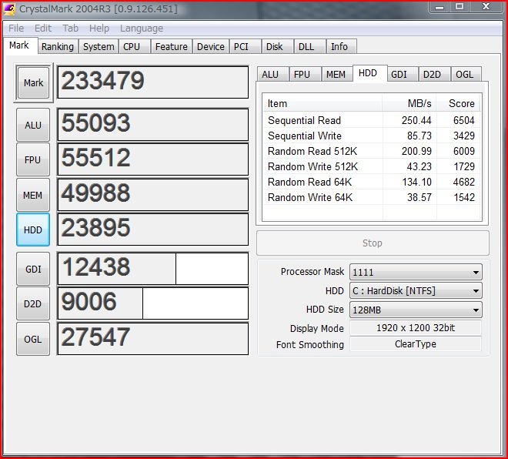
Task: Click the CrystalMark app icon in title bar
Action: pyautogui.click(x=9, y=9)
